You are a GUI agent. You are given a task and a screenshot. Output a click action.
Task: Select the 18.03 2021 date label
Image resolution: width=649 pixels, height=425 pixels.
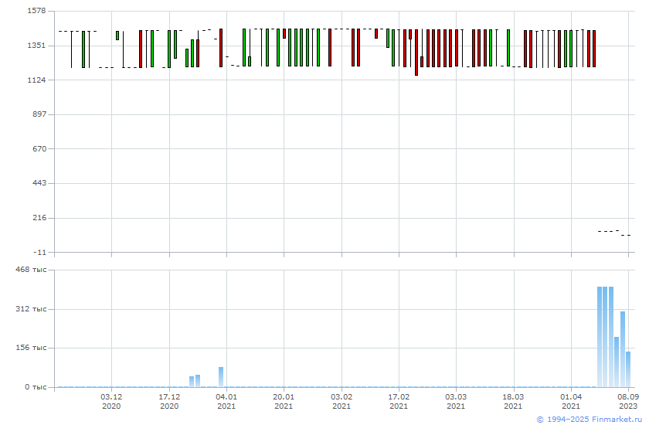click(513, 401)
